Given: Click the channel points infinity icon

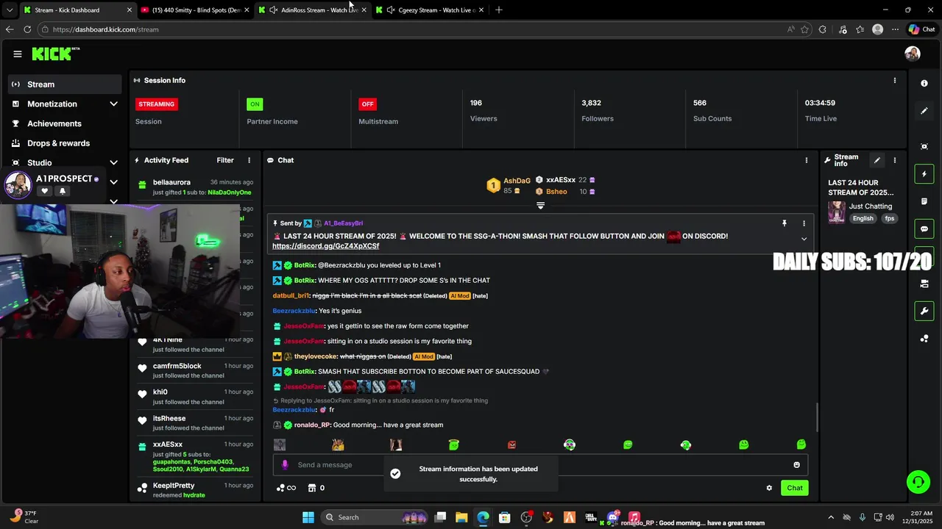Looking at the screenshot, I should pyautogui.click(x=286, y=488).
